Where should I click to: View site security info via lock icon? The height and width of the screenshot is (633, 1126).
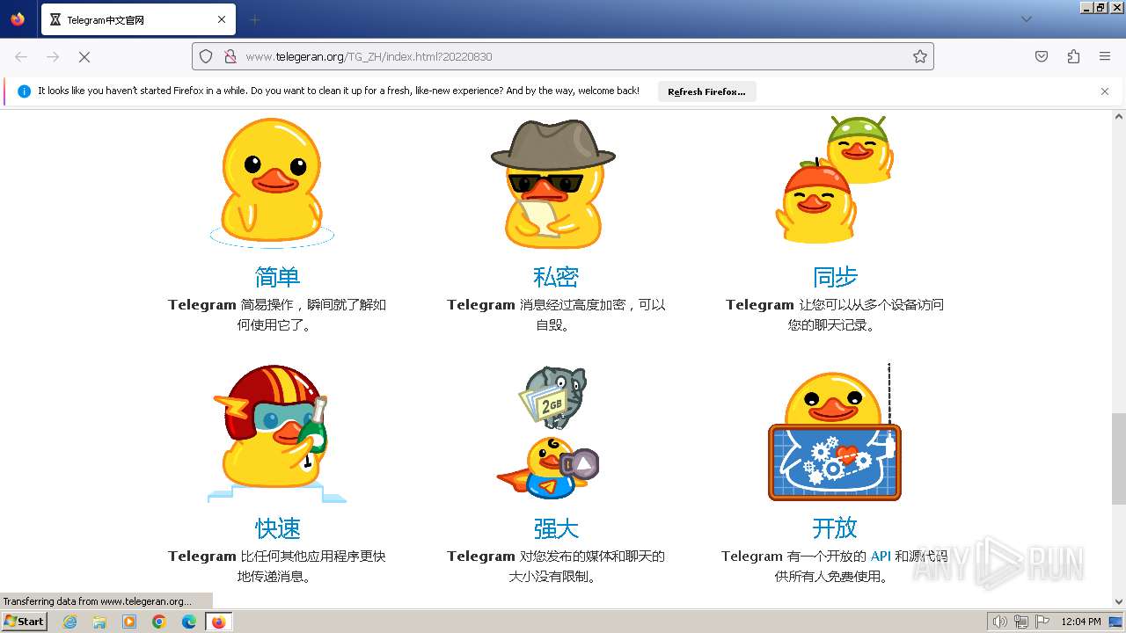230,56
